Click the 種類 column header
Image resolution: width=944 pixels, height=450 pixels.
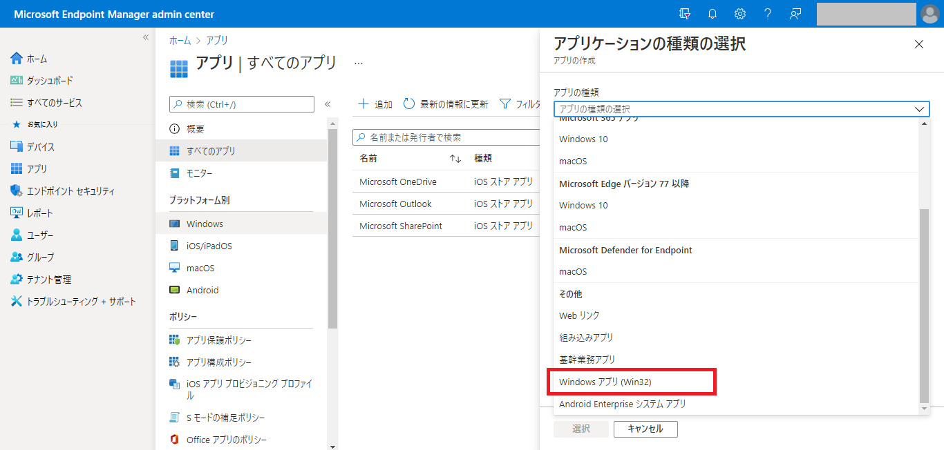pos(483,158)
